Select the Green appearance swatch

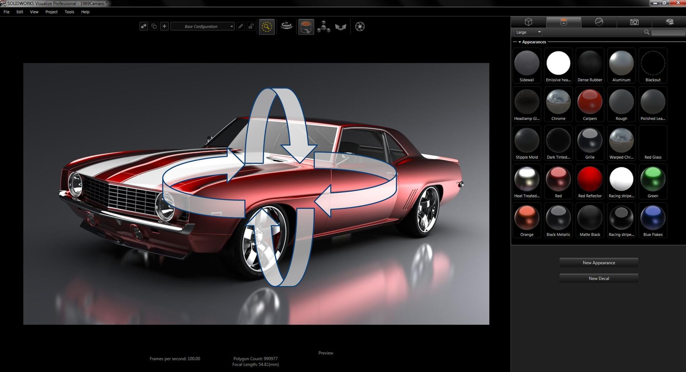[x=653, y=182]
